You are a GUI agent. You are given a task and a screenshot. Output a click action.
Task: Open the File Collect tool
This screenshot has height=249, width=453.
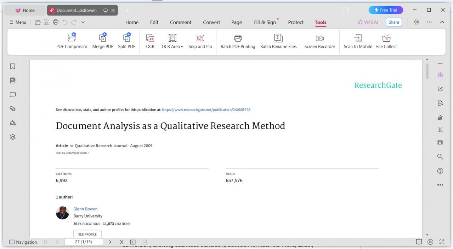[x=386, y=41]
